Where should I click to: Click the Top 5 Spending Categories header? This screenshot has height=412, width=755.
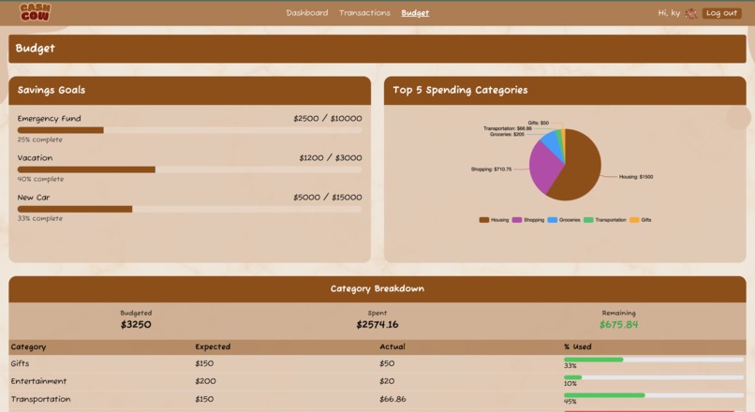pyautogui.click(x=565, y=91)
